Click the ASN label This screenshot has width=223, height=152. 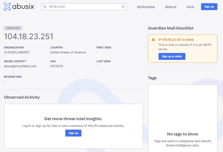tap(53, 61)
